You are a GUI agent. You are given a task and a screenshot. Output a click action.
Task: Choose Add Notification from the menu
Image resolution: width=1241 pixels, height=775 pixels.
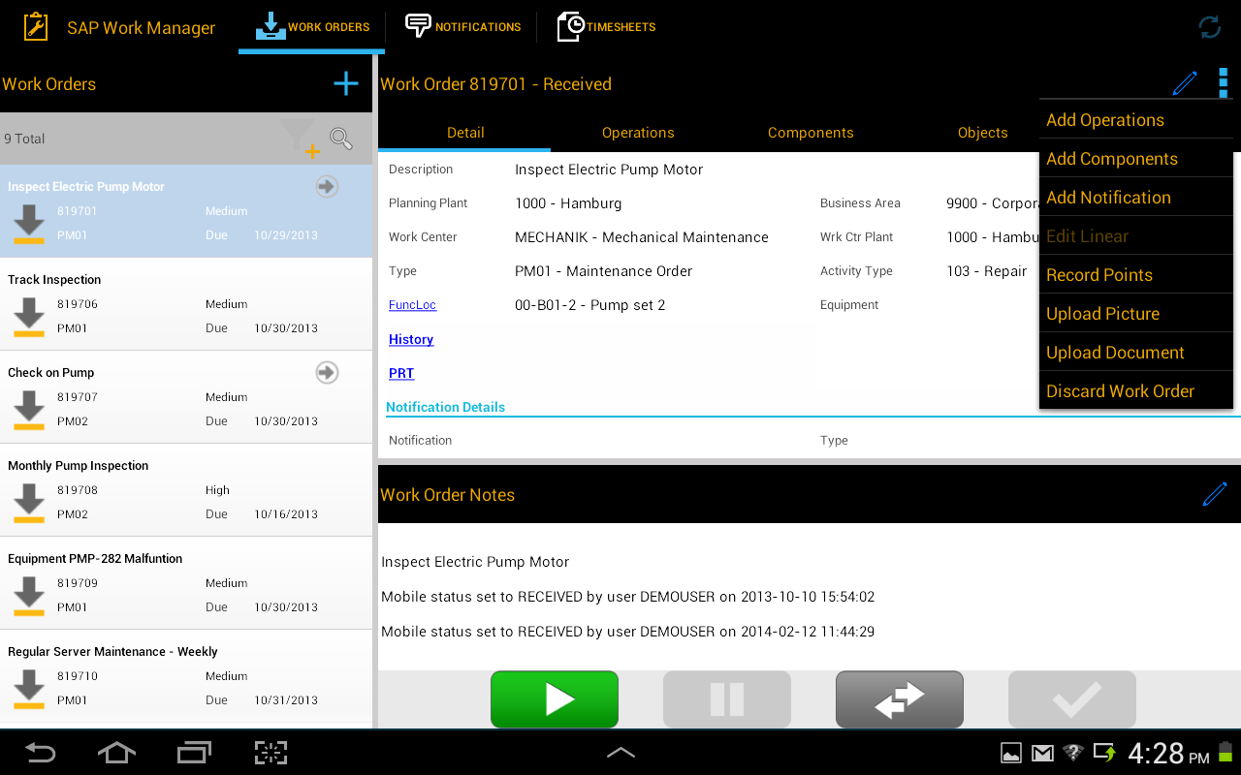click(1136, 198)
